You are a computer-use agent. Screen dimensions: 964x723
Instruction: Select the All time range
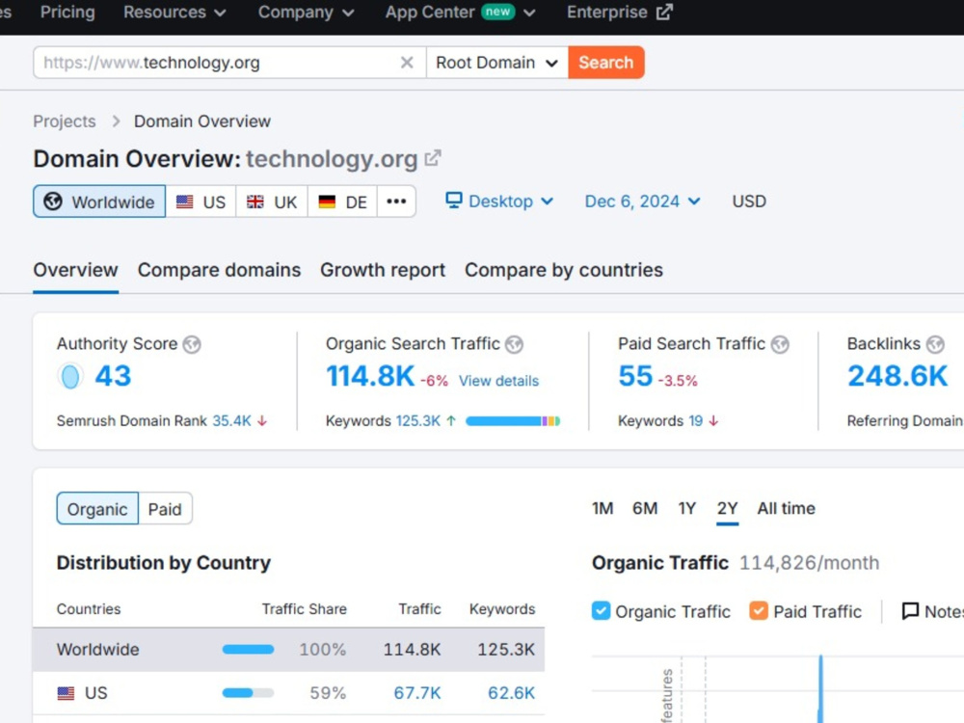[787, 508]
